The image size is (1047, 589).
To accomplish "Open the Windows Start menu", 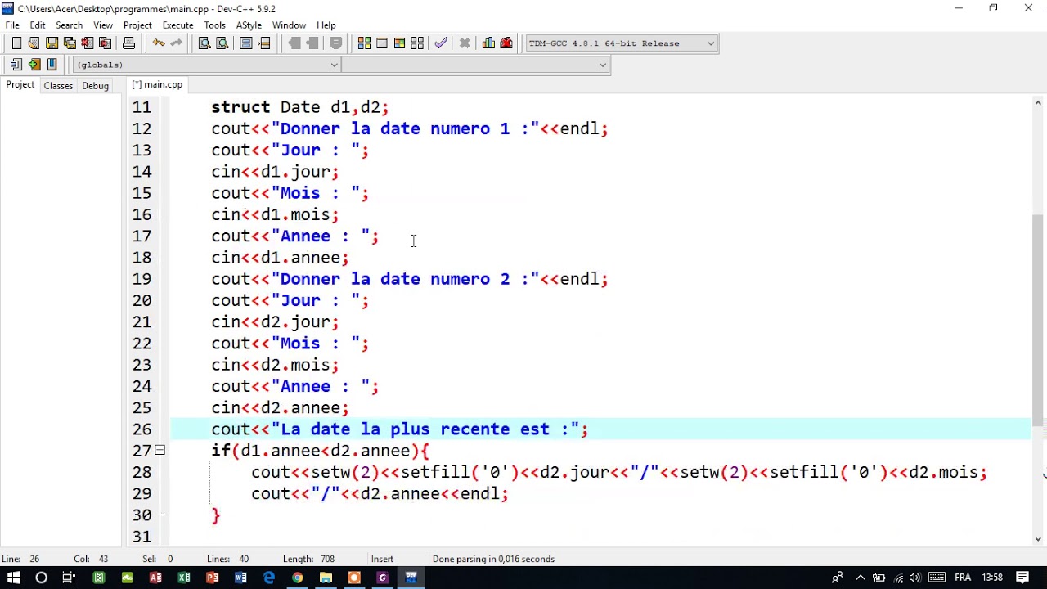I will coord(13,578).
